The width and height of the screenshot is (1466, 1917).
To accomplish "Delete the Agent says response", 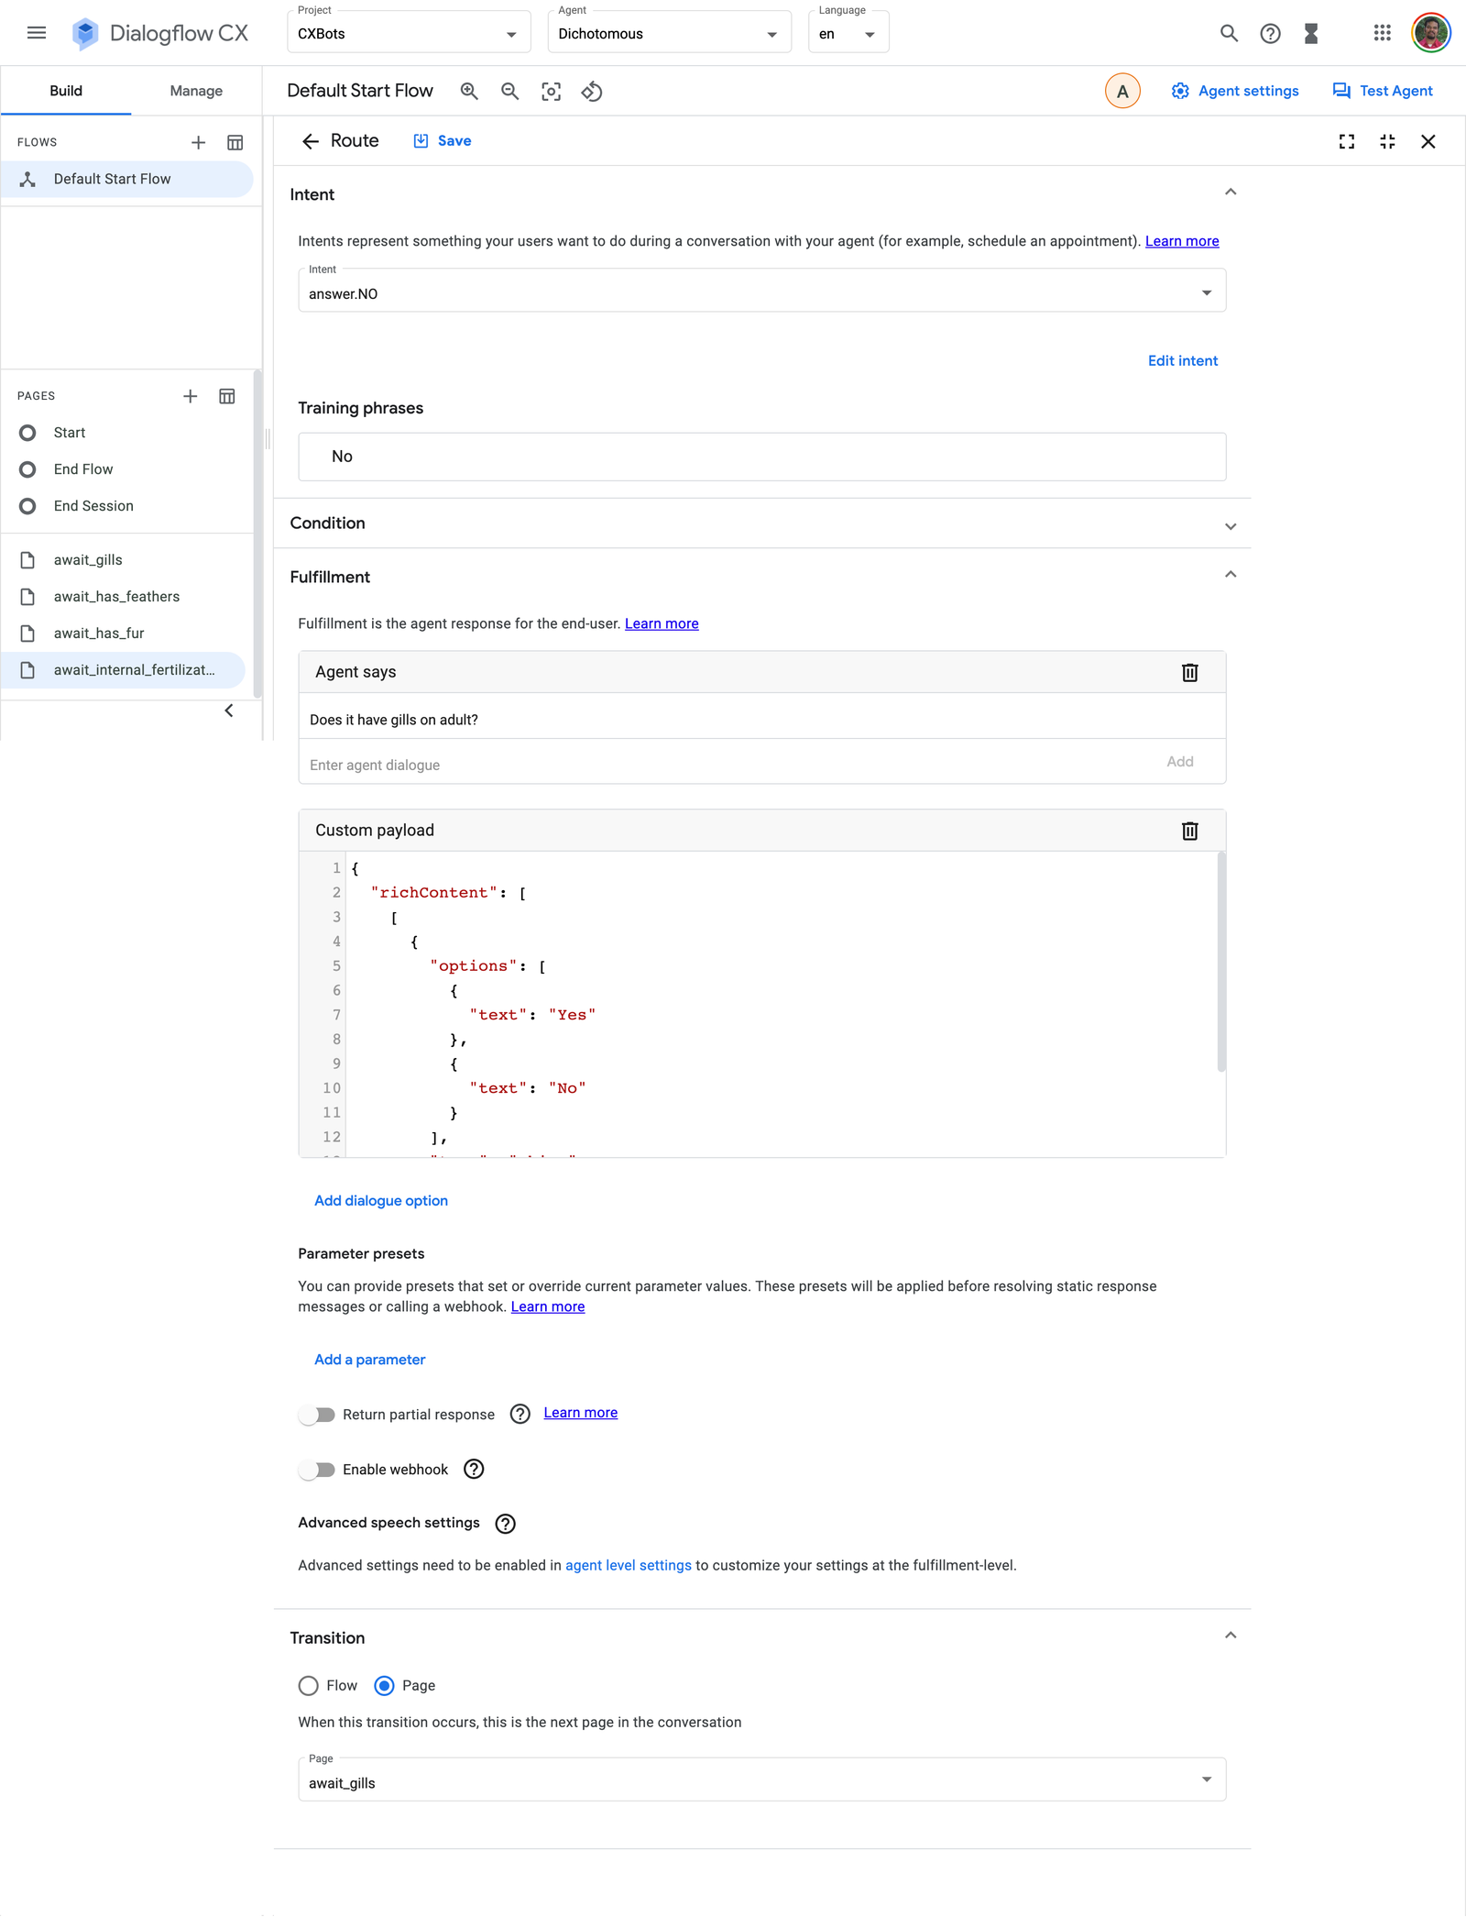I will (x=1189, y=672).
